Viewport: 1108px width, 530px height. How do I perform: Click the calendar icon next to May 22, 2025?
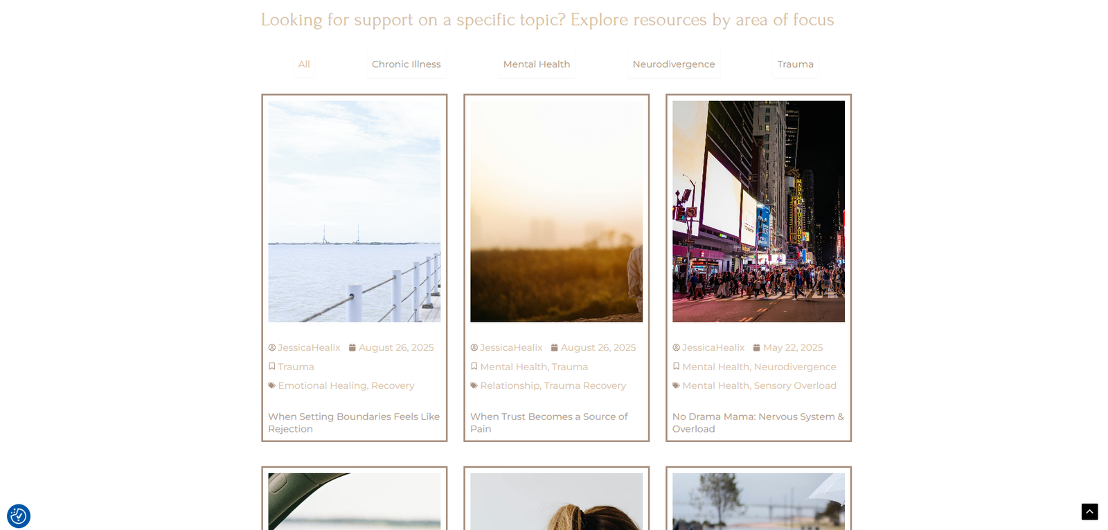(757, 348)
